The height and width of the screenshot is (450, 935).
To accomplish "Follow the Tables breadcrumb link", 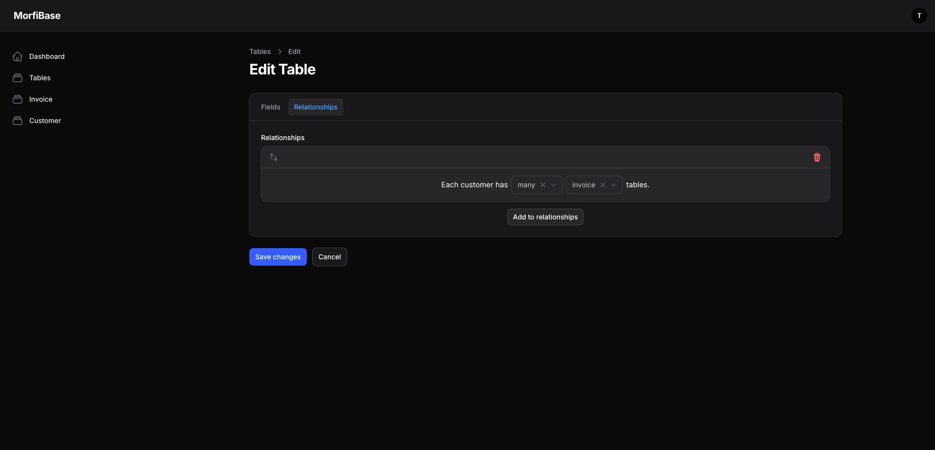I will 260,52.
